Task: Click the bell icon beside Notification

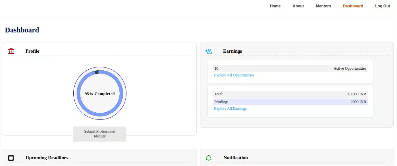Action: coord(209,158)
